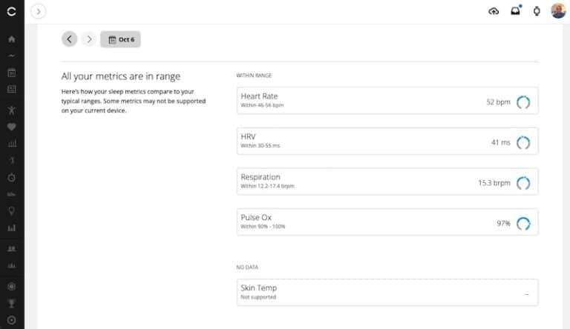Go to previous day with left arrow
This screenshot has height=329, width=570.
70,39
